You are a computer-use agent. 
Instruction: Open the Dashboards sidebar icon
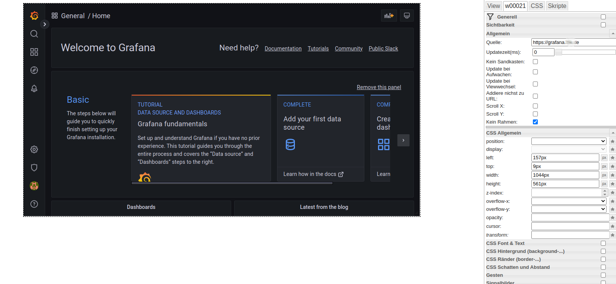point(34,52)
